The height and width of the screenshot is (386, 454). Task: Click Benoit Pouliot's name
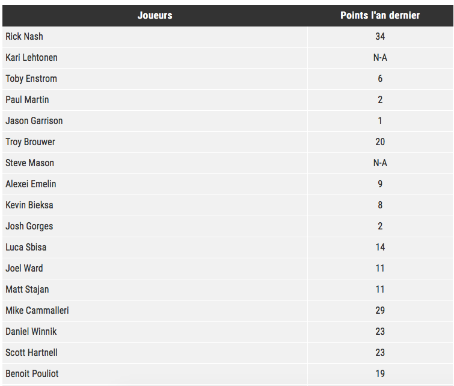click(32, 374)
